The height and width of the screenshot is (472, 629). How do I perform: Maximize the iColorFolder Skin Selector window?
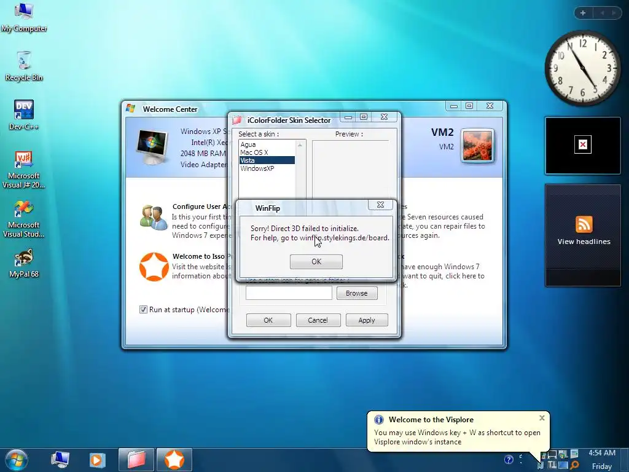pos(364,117)
